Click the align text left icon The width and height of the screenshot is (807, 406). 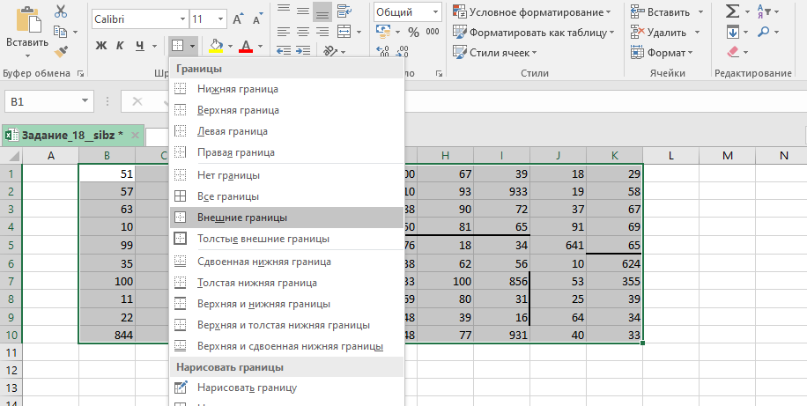(284, 32)
